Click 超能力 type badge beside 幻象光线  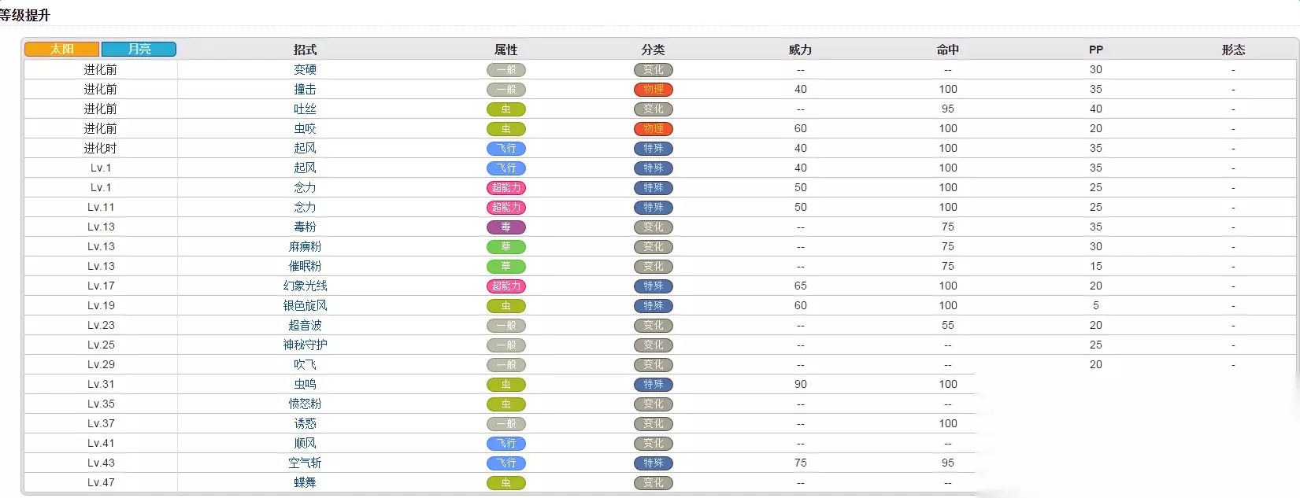[506, 286]
